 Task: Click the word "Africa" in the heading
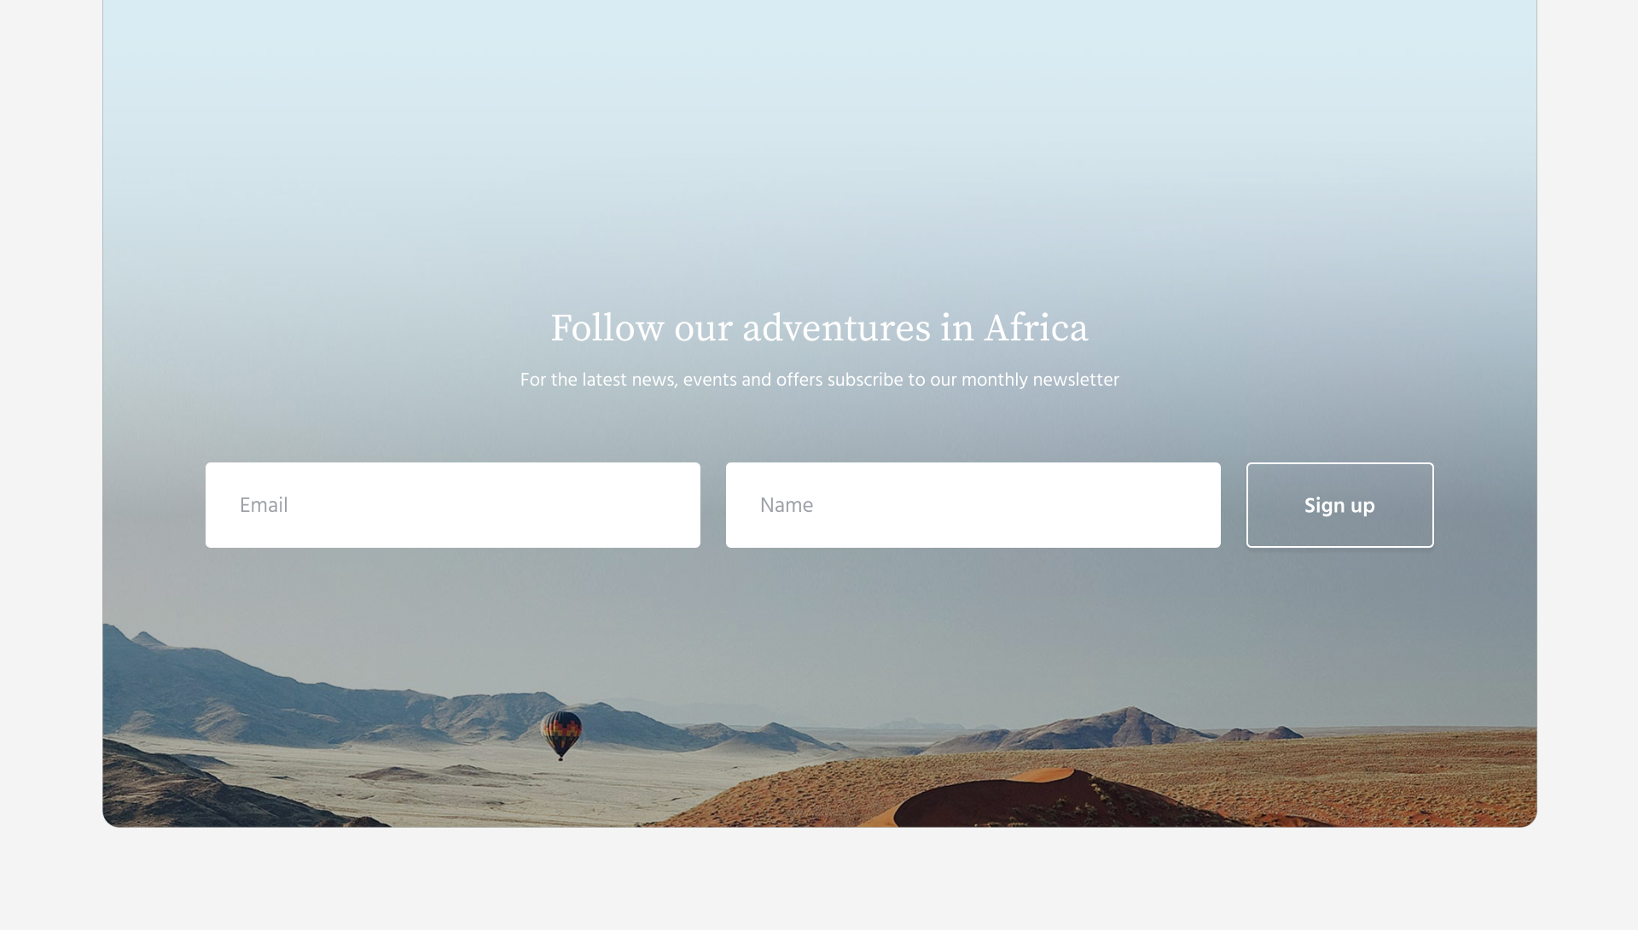[1036, 328]
